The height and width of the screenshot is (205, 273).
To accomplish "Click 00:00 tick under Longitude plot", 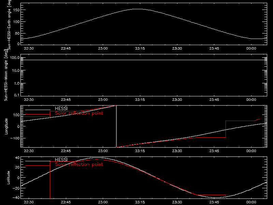I will (251, 151).
